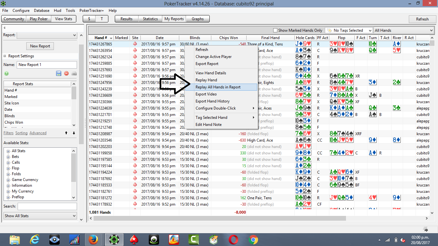Screen dimensions: 438x246
Task: Choose Replay Hand from context menu
Action: coord(221,80)
